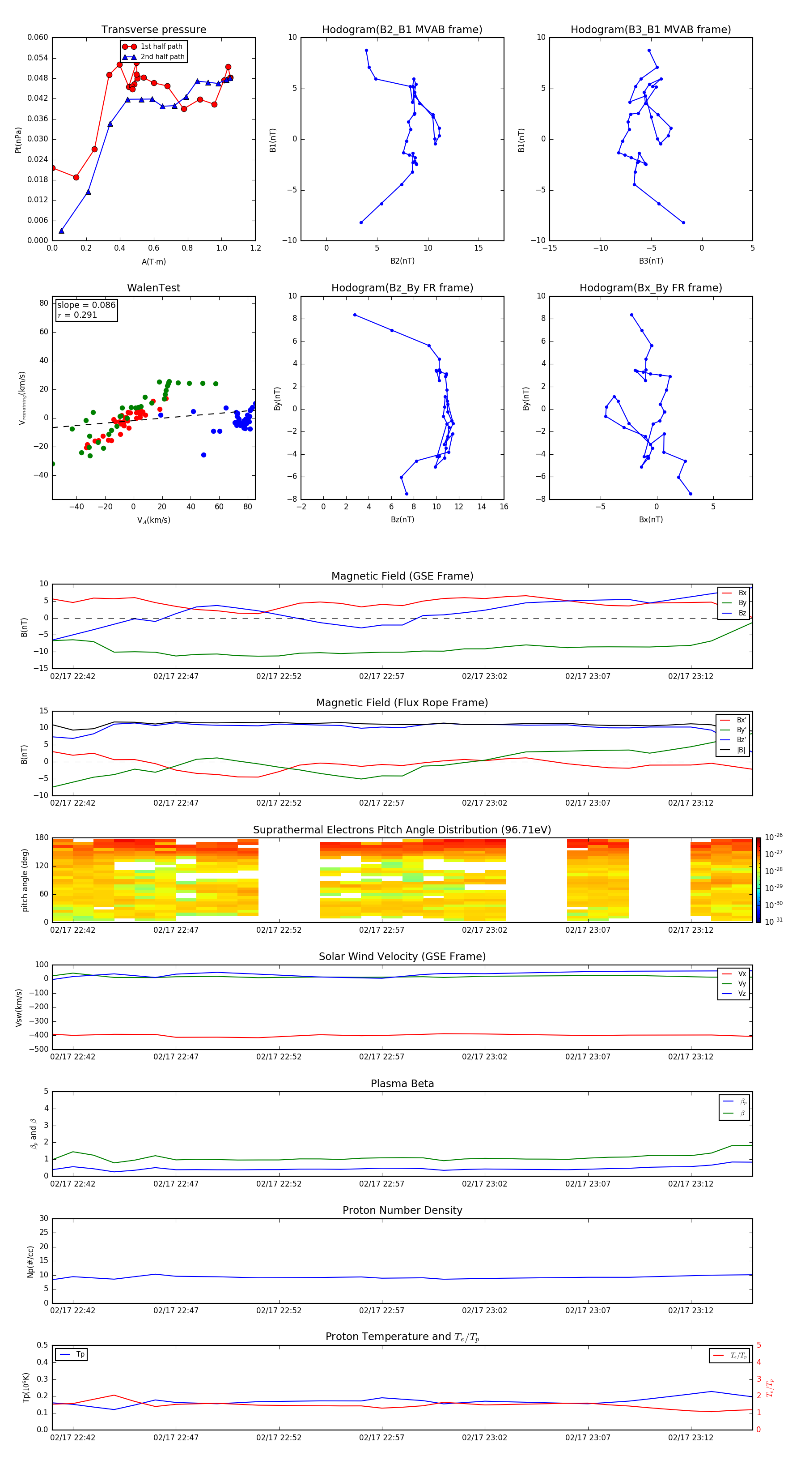Click the 'Transverse pressure' plot title
Screen dimensions: 805x1477
point(153,30)
